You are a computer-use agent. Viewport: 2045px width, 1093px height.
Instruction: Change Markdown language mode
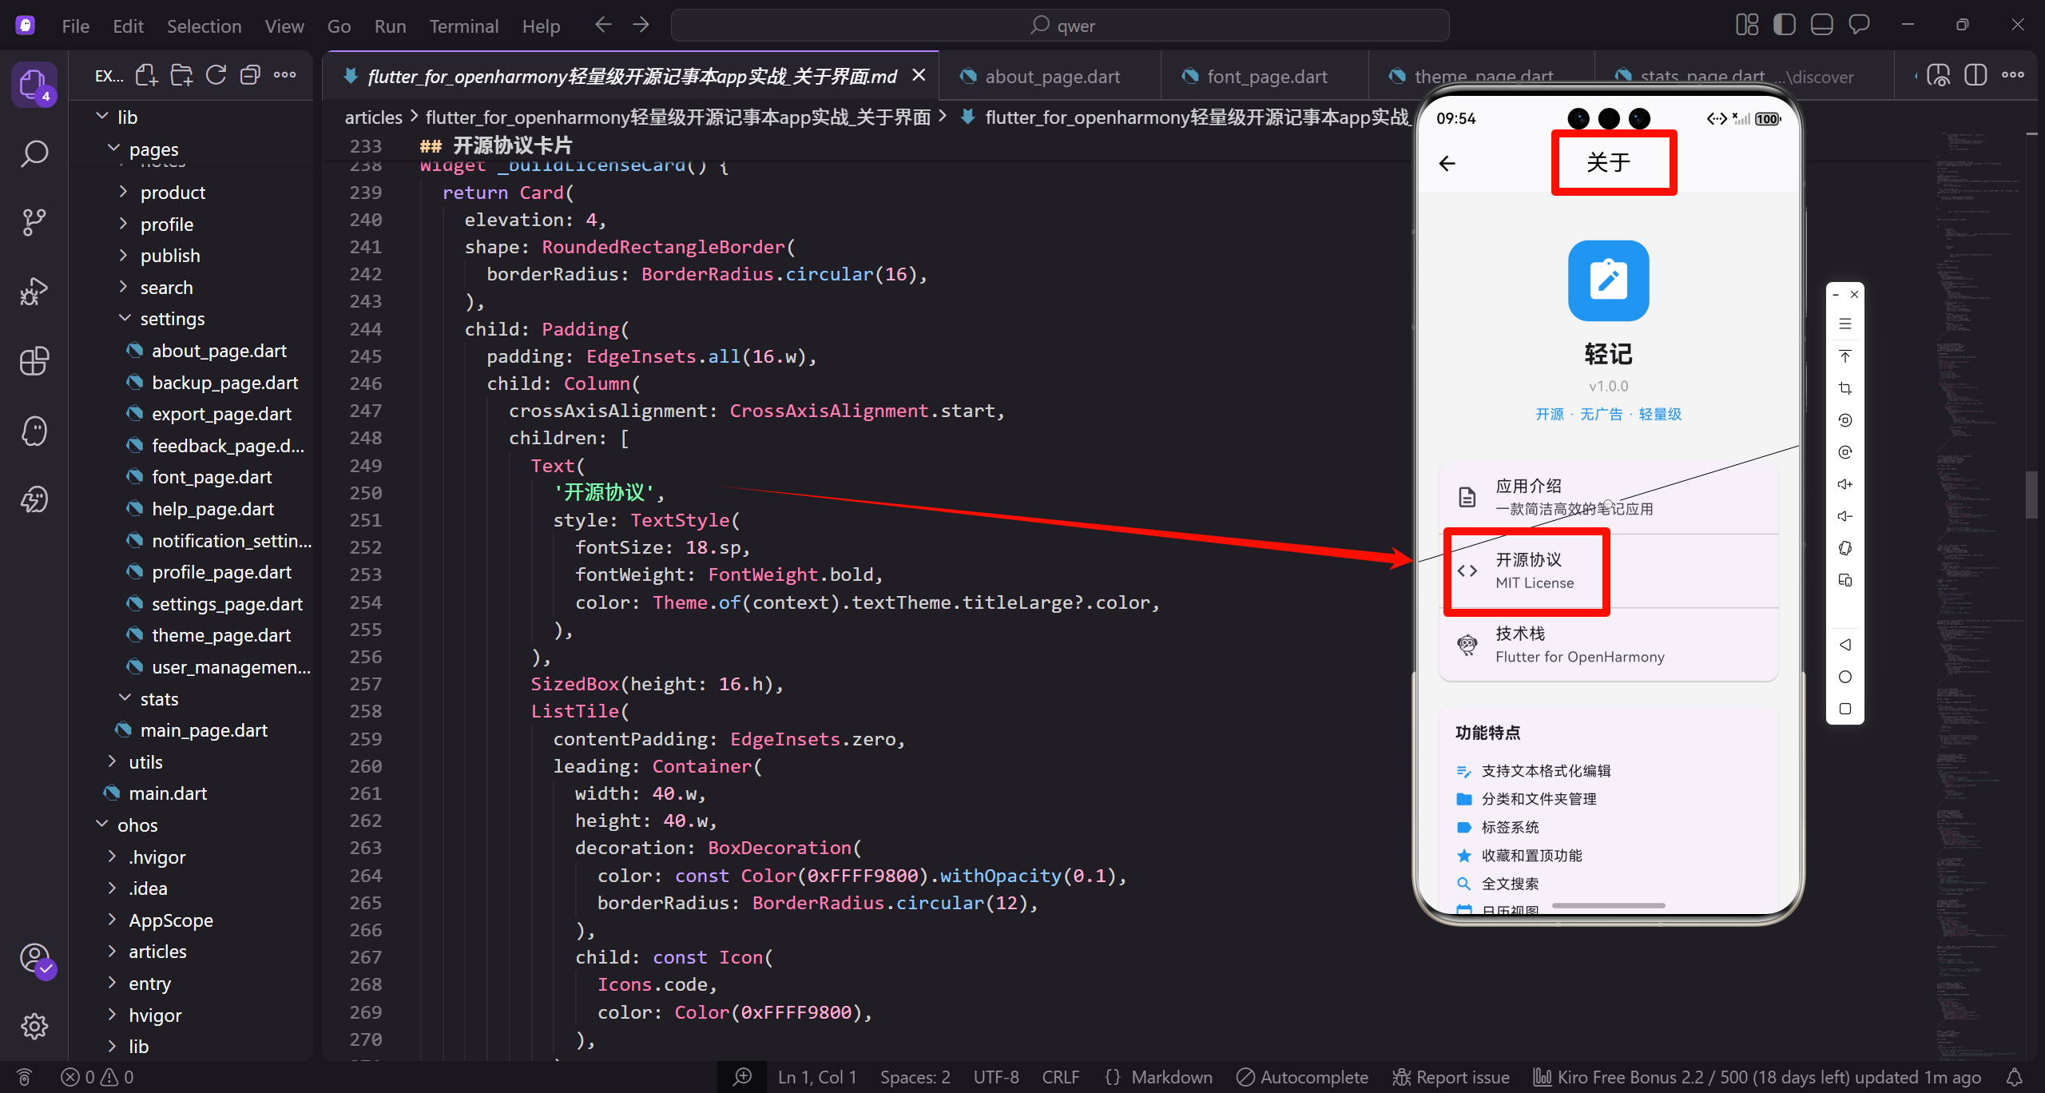pos(1171,1077)
